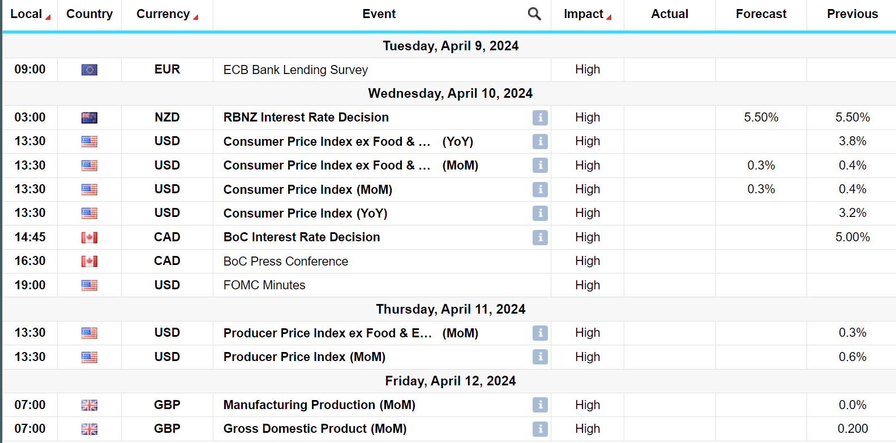
Task: Click the EU flag in ECB Lending Survey row
Action: click(89, 70)
